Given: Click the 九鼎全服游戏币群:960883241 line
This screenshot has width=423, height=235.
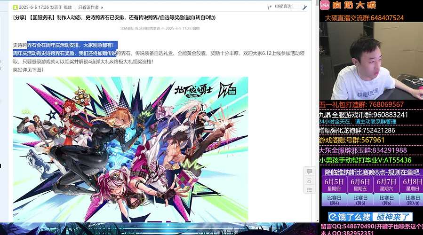Looking at the screenshot, I should point(364,115).
